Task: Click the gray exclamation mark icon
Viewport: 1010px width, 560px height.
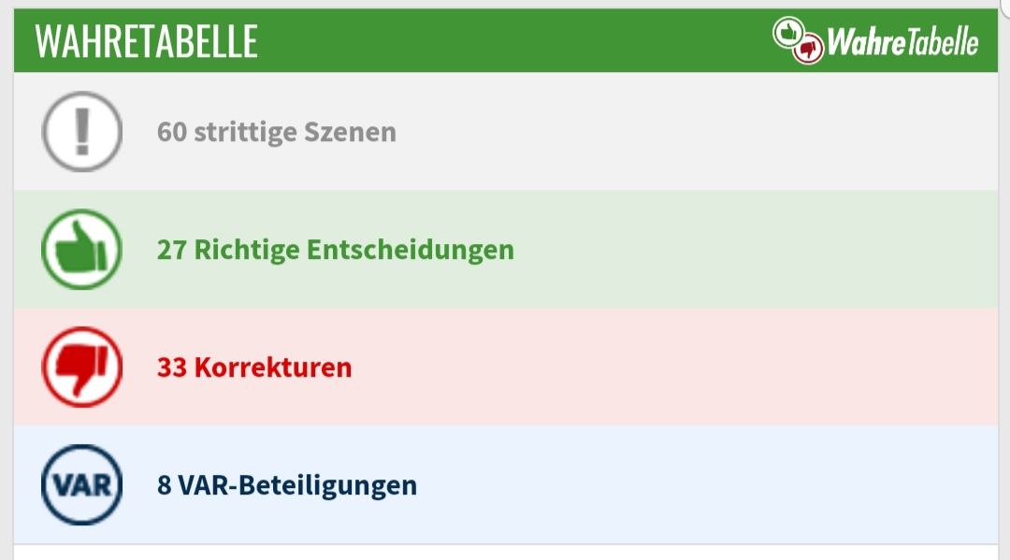Action: (82, 132)
